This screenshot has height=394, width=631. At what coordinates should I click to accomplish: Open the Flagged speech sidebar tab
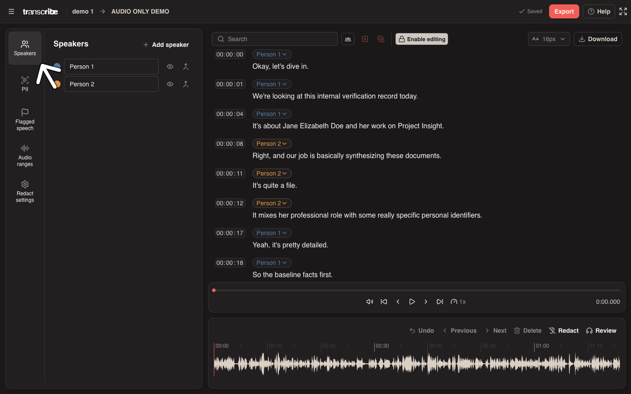(25, 120)
